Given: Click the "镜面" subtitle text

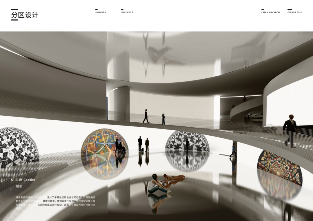Looking at the screenshot, I should pyautogui.click(x=19, y=186).
